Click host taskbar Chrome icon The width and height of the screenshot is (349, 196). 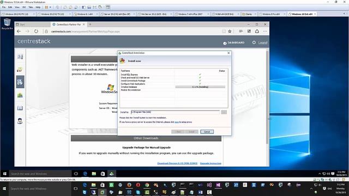pos(147,185)
